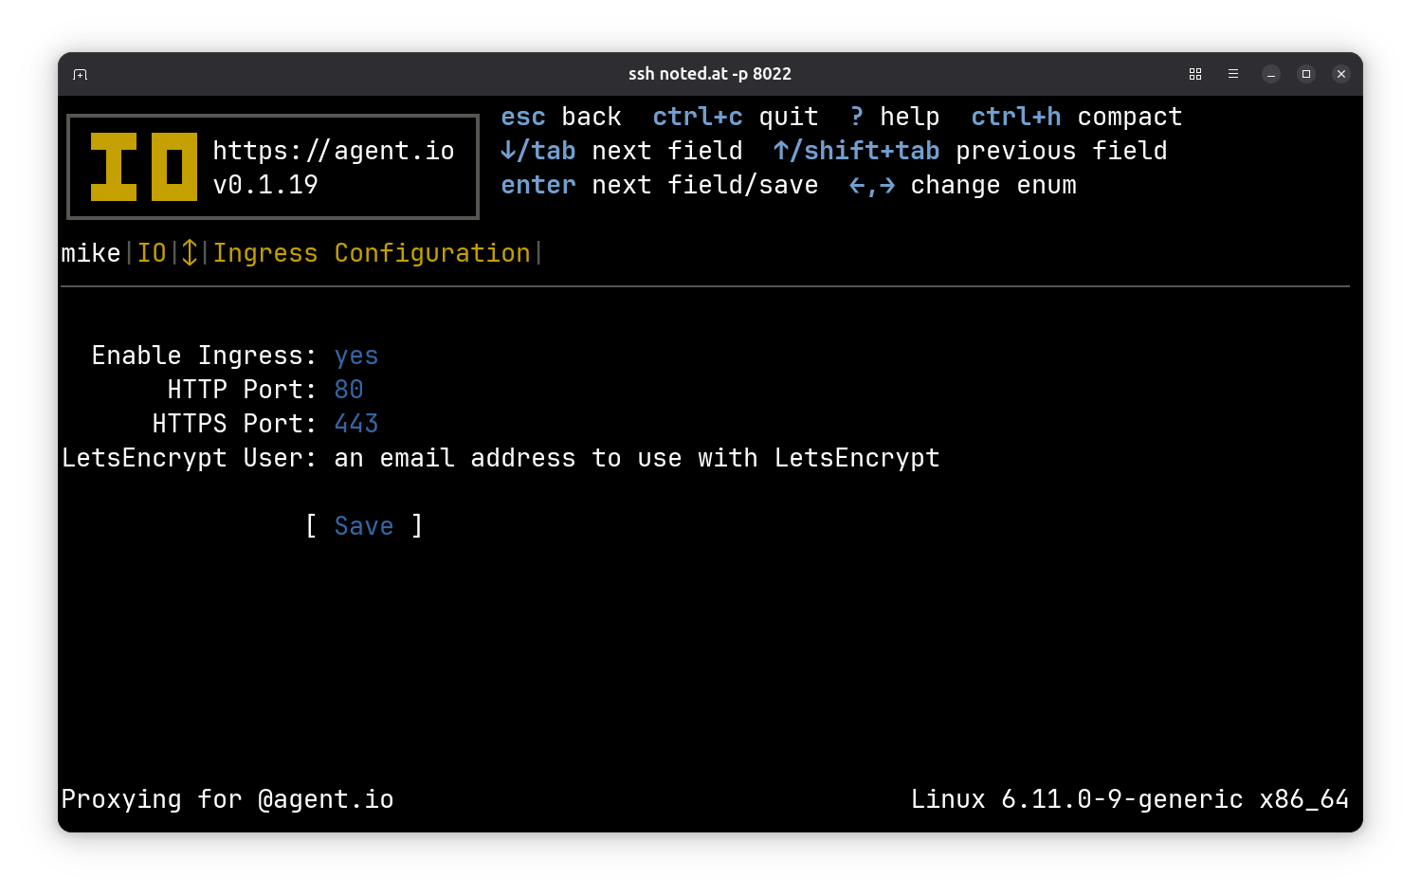Click the up-down arrow breadcrumb icon
Image resolution: width=1421 pixels, height=896 pixels.
point(190,253)
